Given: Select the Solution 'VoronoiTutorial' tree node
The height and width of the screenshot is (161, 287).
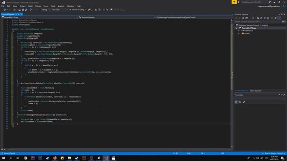Looking at the screenshot, I should click(x=253, y=25).
